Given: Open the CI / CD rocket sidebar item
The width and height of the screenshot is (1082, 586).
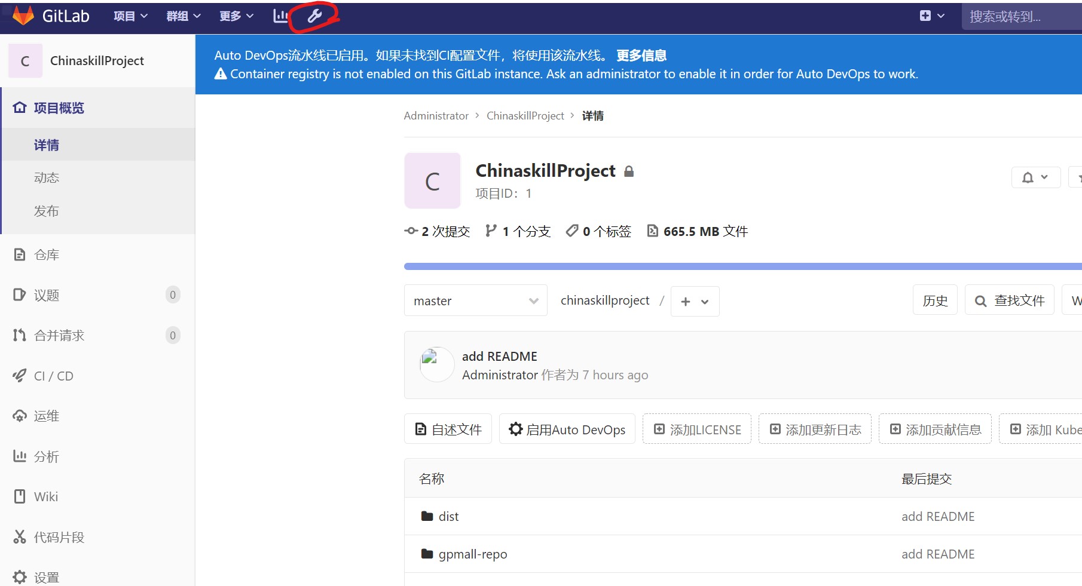Looking at the screenshot, I should [53, 376].
